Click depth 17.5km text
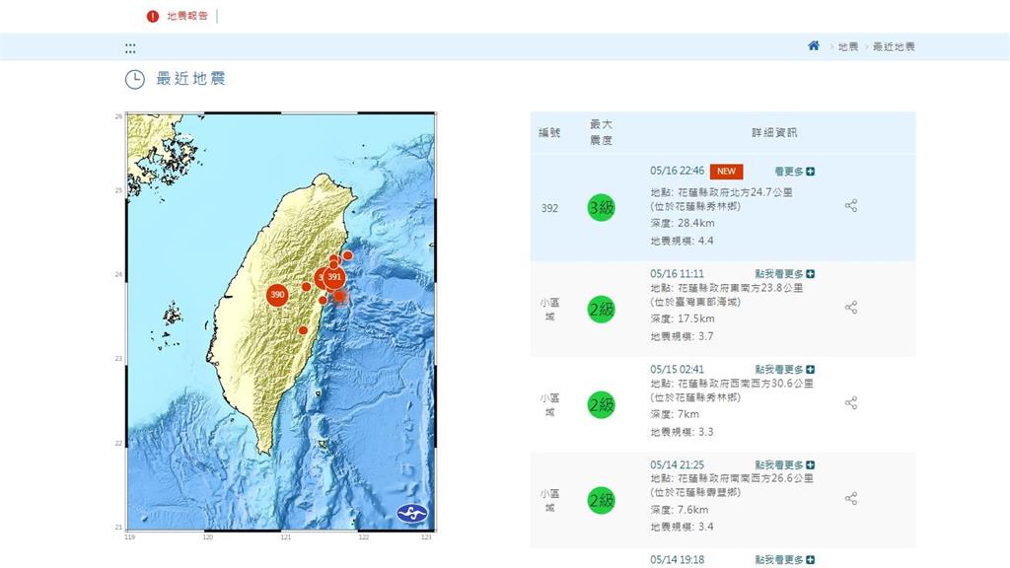Screen dimensions: 1010x568 tap(683, 319)
